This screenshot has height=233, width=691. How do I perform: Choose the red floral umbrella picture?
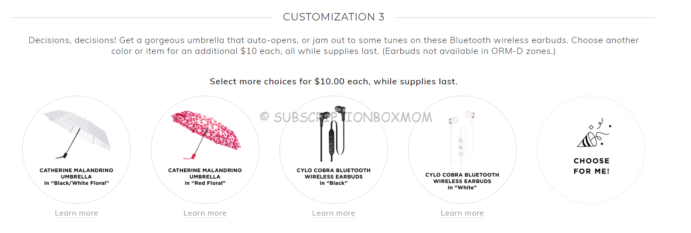click(x=205, y=135)
